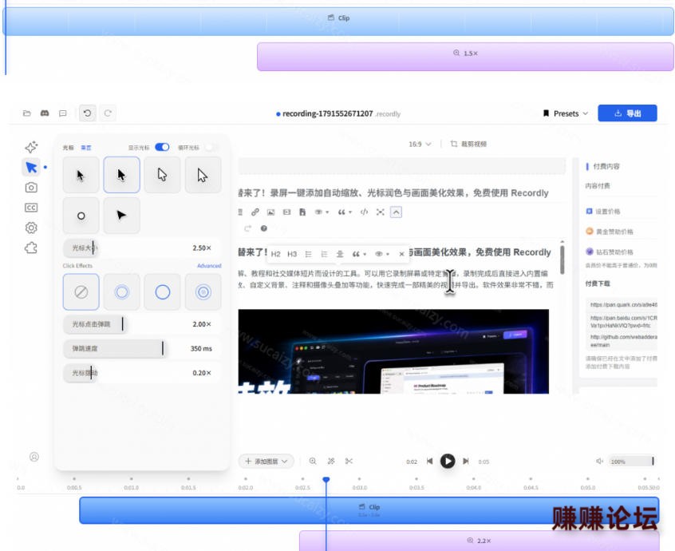Image resolution: width=675 pixels, height=551 pixels.
Task: Click image icon in recorded editor toolbar
Action: click(270, 212)
